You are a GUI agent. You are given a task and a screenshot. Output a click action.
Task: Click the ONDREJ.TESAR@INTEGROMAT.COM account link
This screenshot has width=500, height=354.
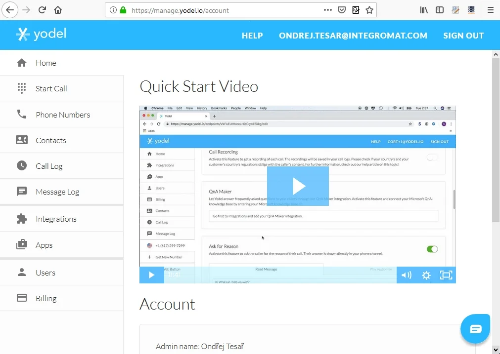[x=353, y=36]
